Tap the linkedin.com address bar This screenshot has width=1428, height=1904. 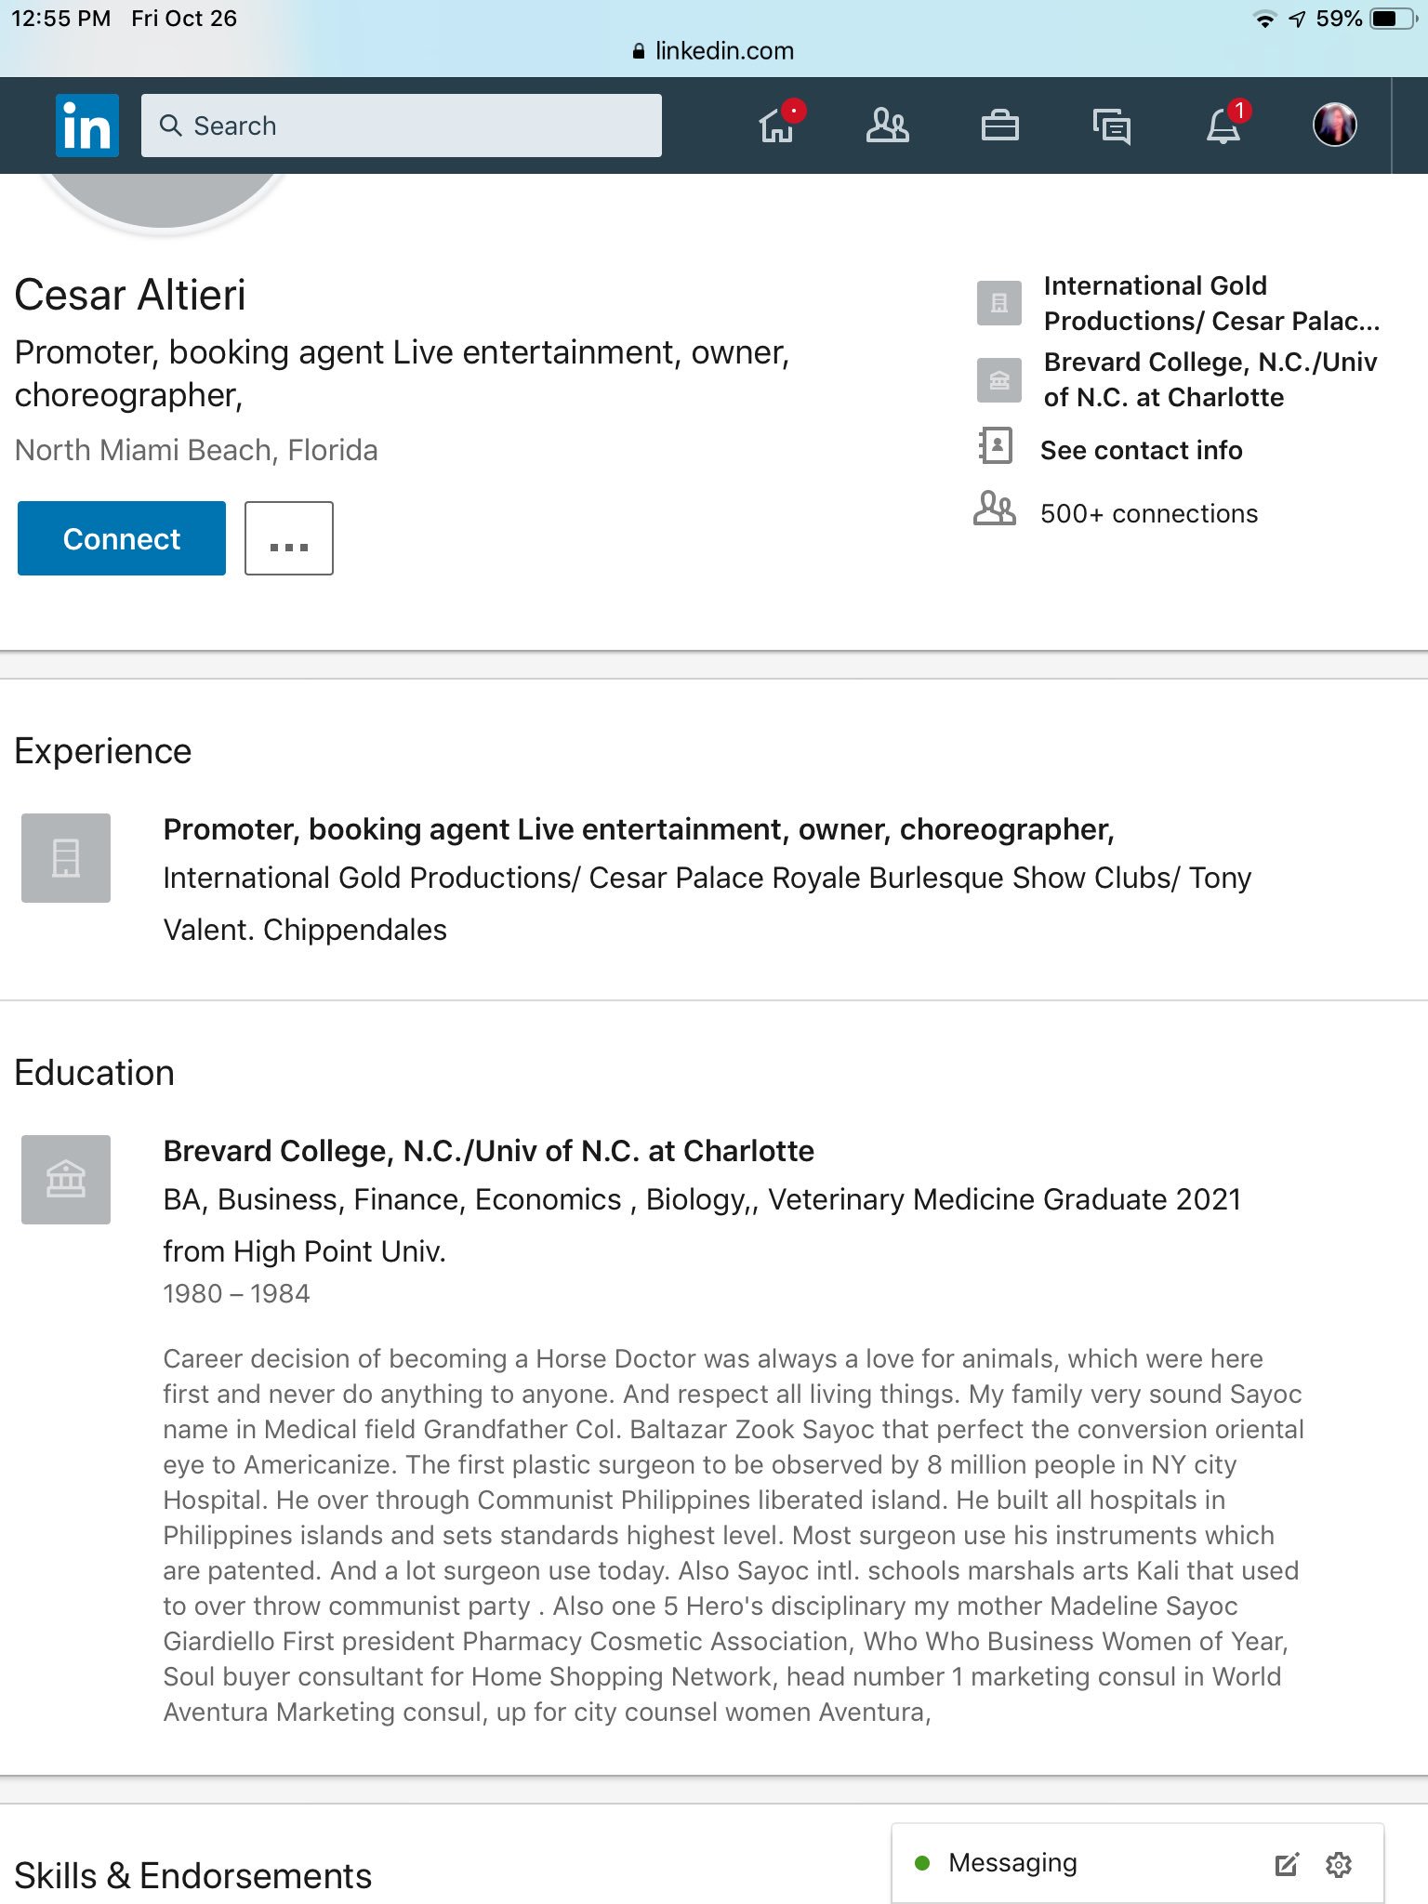pos(714,51)
